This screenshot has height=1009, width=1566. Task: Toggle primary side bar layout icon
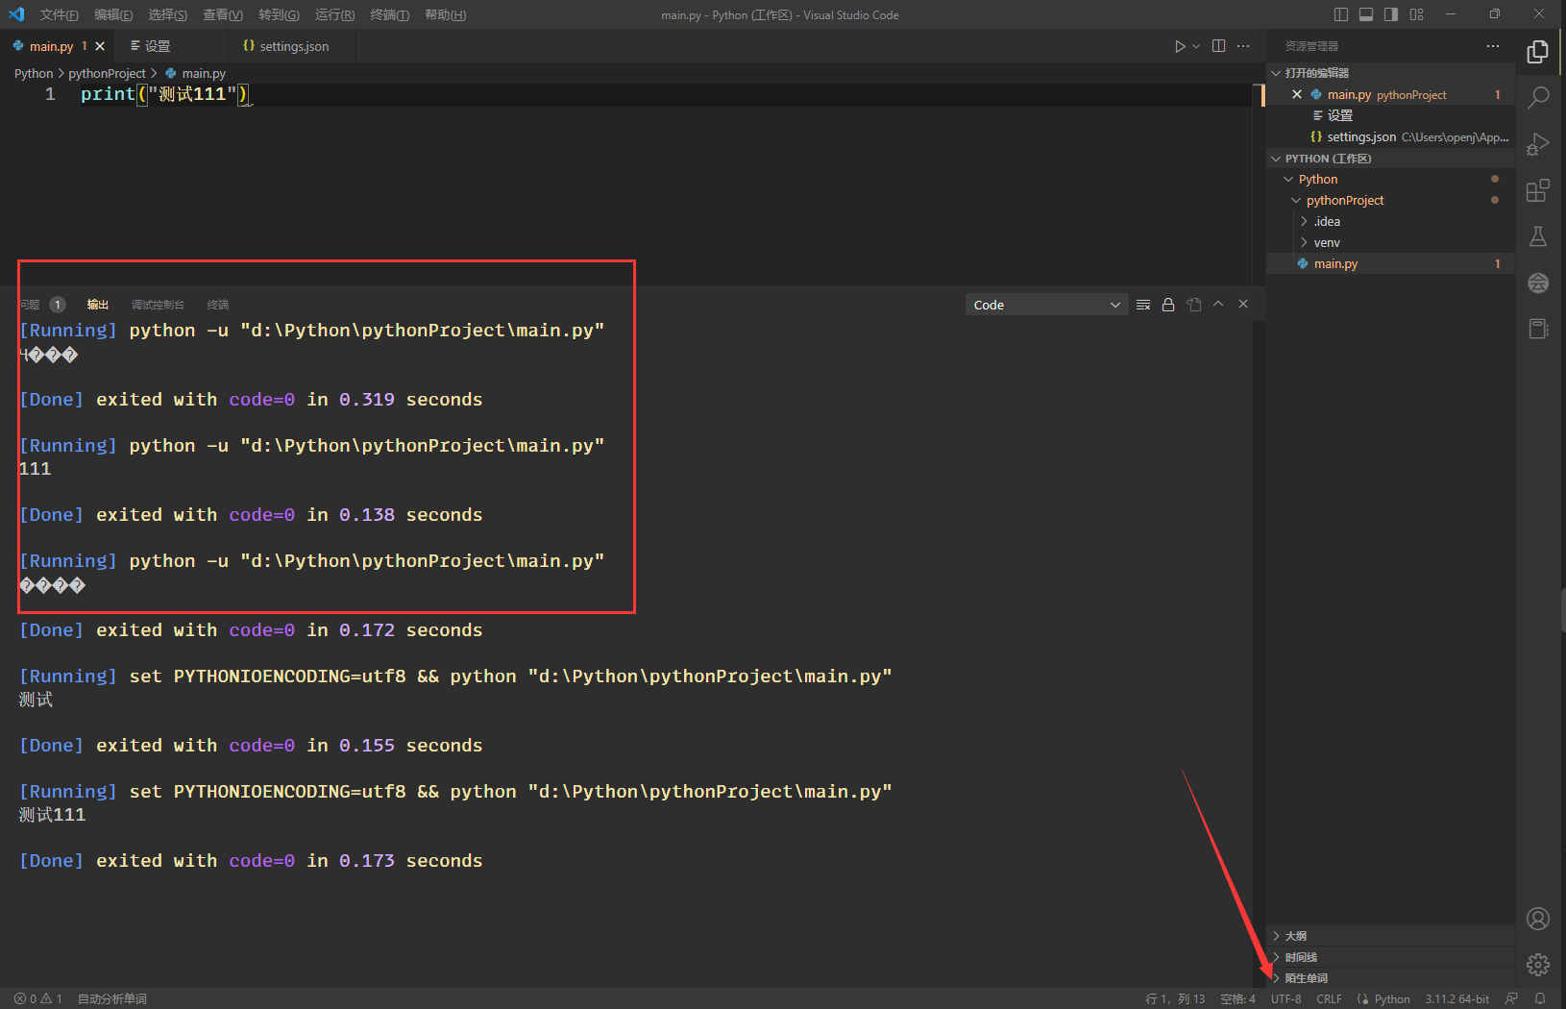click(x=1341, y=14)
